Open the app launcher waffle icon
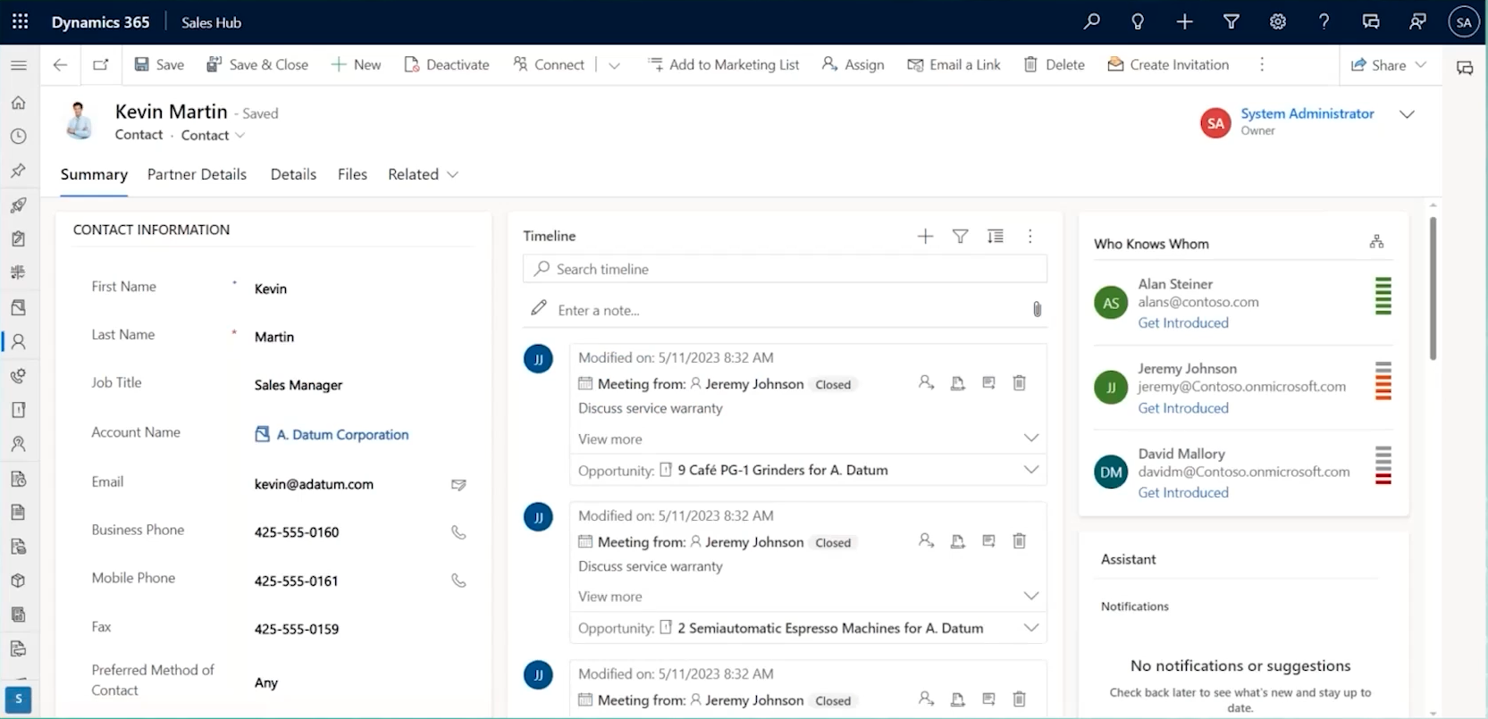Screen dimensions: 1488x719 [20, 22]
